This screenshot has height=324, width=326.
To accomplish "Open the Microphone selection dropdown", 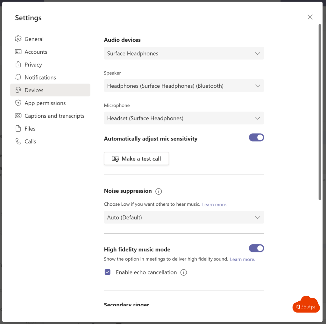I will [184, 118].
